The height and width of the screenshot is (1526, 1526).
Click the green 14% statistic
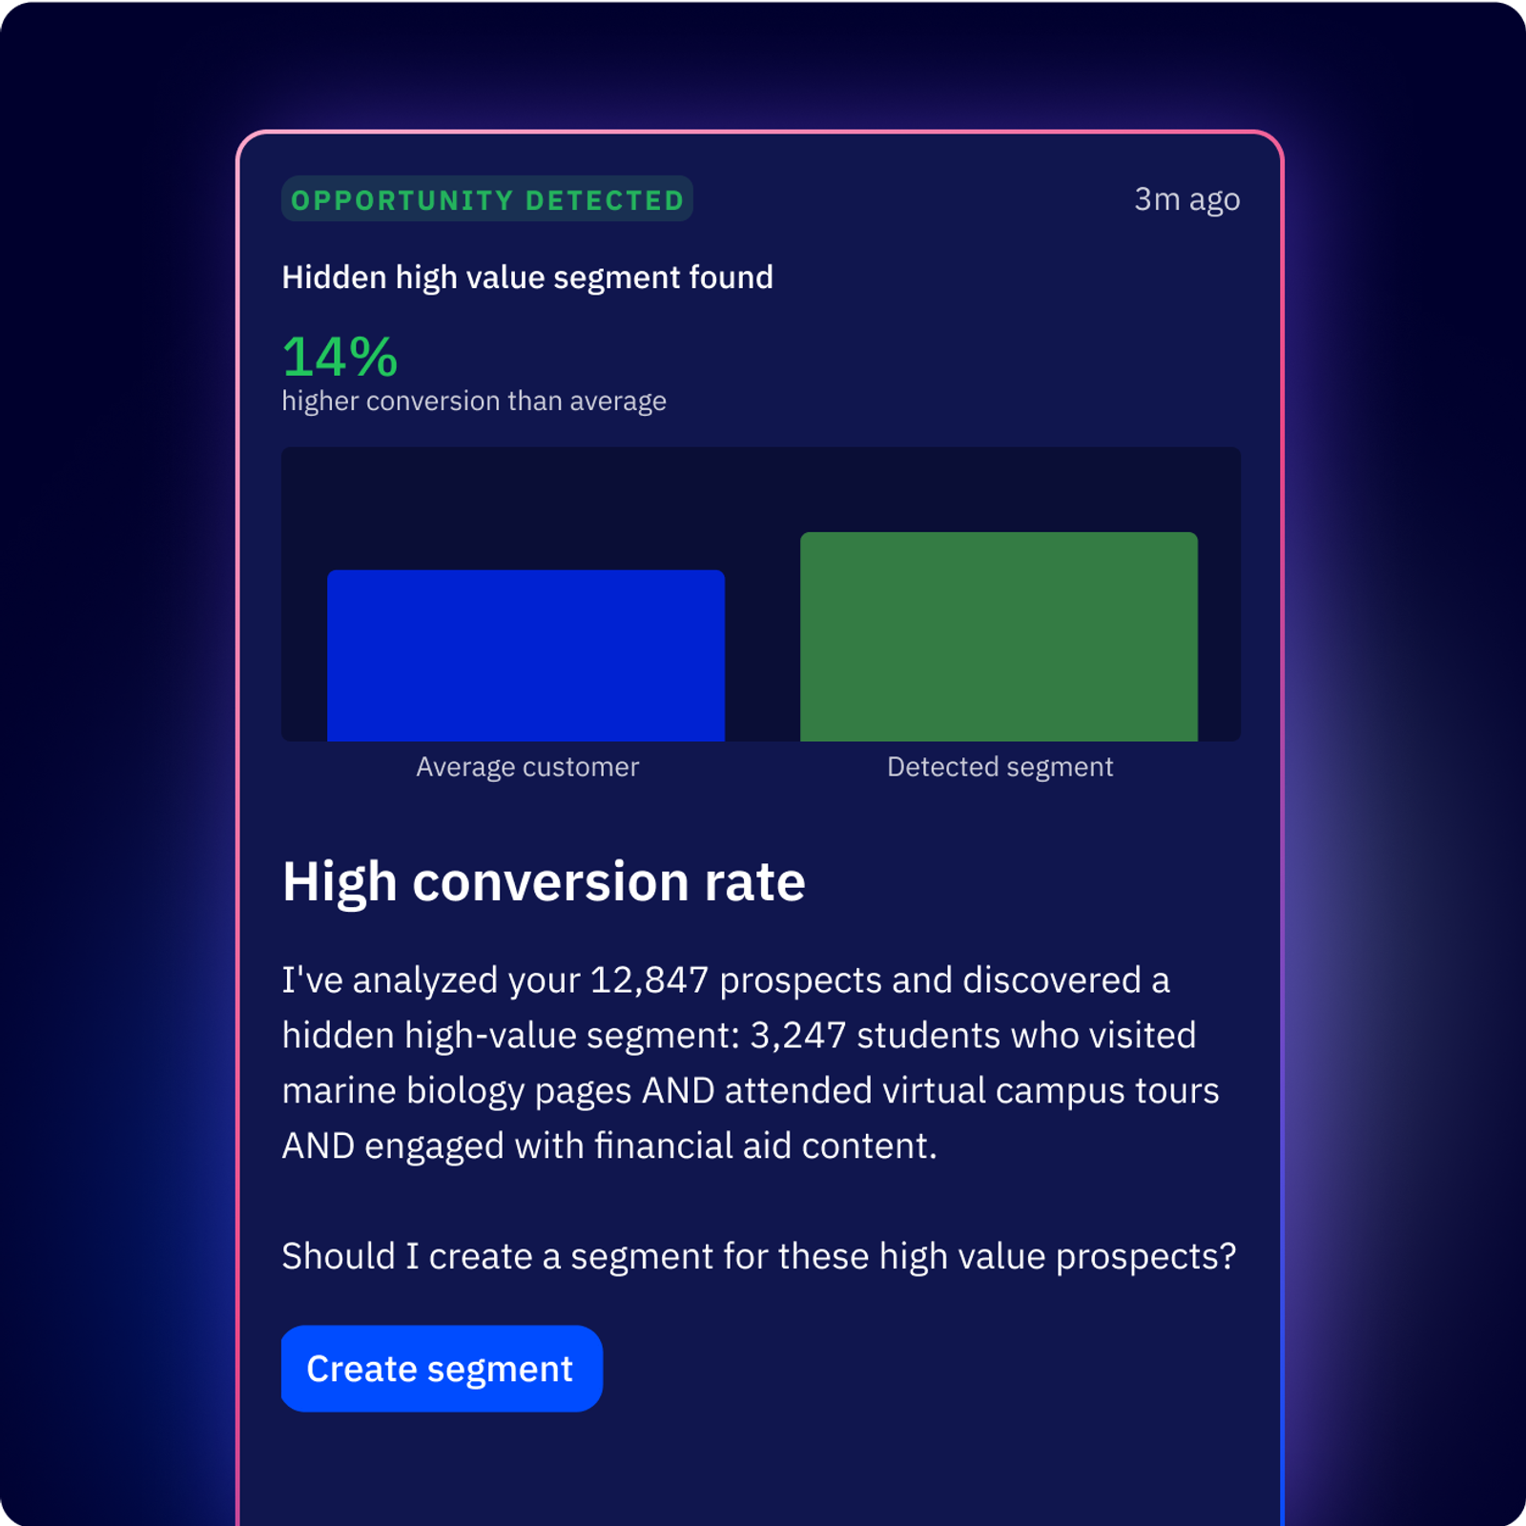pyautogui.click(x=340, y=357)
